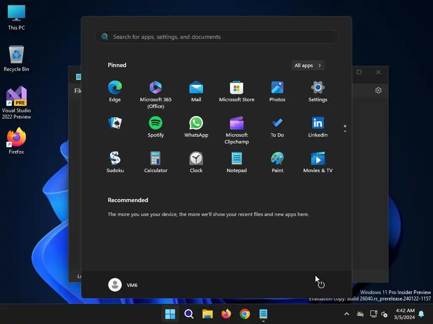Image resolution: width=433 pixels, height=324 pixels.
Task: Open the Paint app
Action: click(277, 162)
